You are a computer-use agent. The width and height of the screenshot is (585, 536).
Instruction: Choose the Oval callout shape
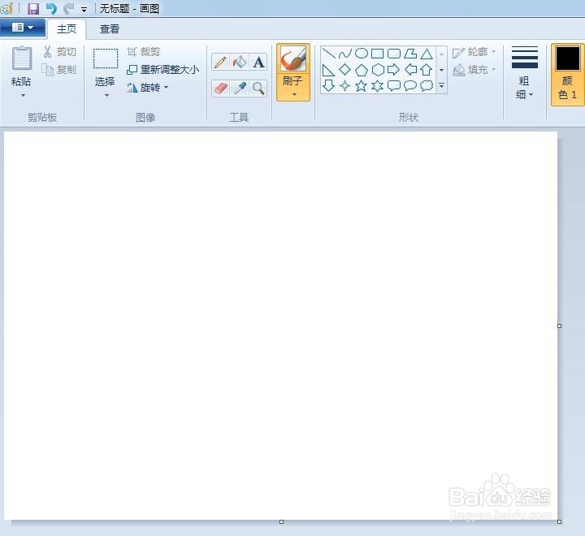click(410, 86)
